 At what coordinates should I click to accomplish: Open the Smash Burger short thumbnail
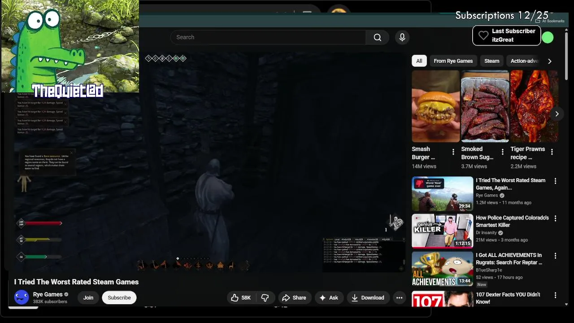tap(436, 106)
